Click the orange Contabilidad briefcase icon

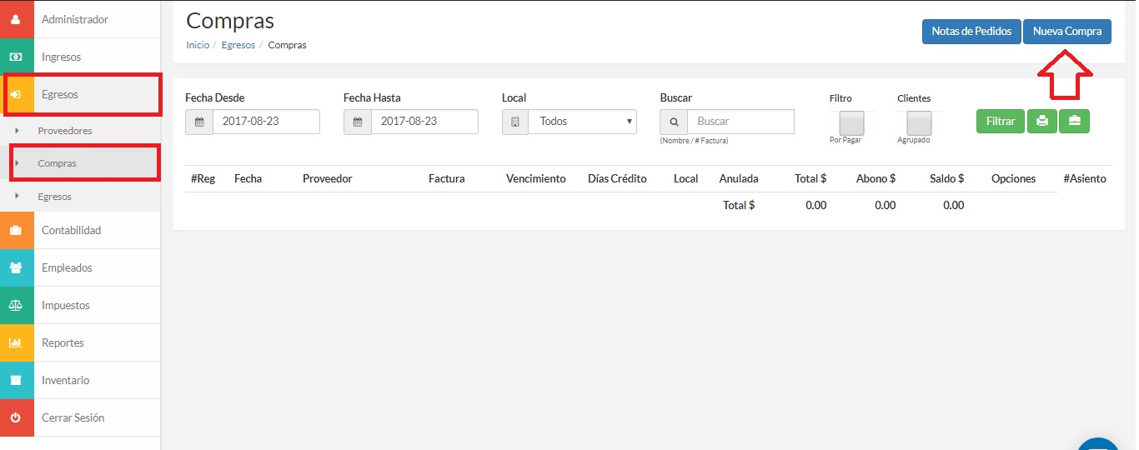click(16, 230)
